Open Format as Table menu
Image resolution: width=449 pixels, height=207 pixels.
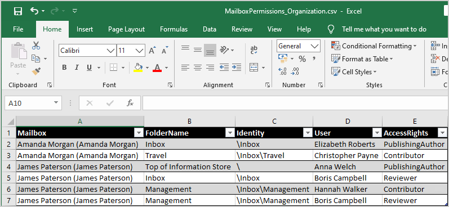point(362,59)
